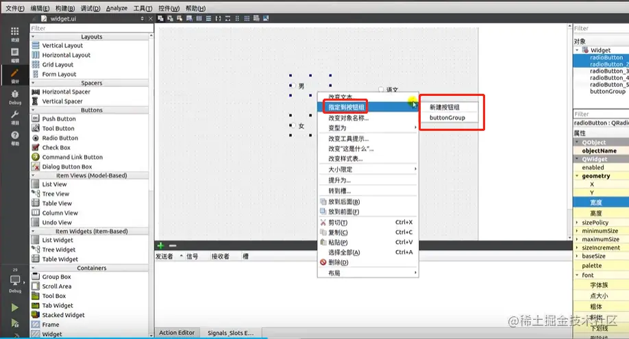Apply Lay Out Horizontally from toolbar
Screen dimensions: 629x339
[199, 18]
